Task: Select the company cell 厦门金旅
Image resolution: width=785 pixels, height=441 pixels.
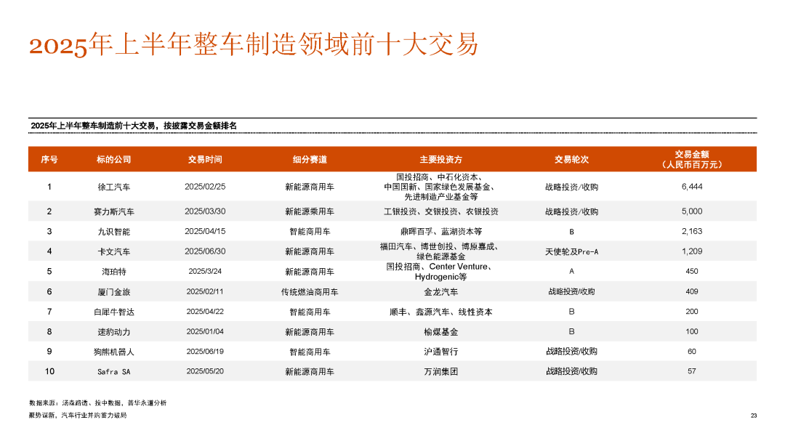Action: (113, 292)
